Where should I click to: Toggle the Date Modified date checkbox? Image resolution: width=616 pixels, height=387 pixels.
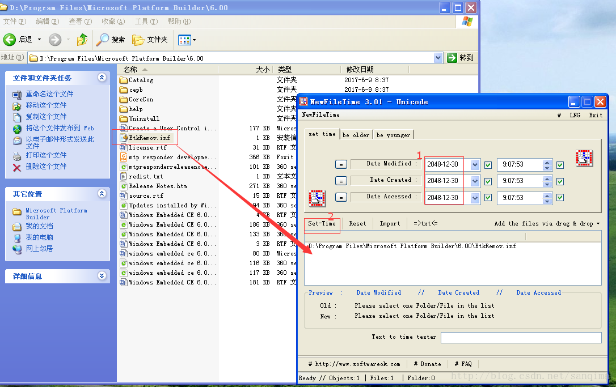point(488,165)
